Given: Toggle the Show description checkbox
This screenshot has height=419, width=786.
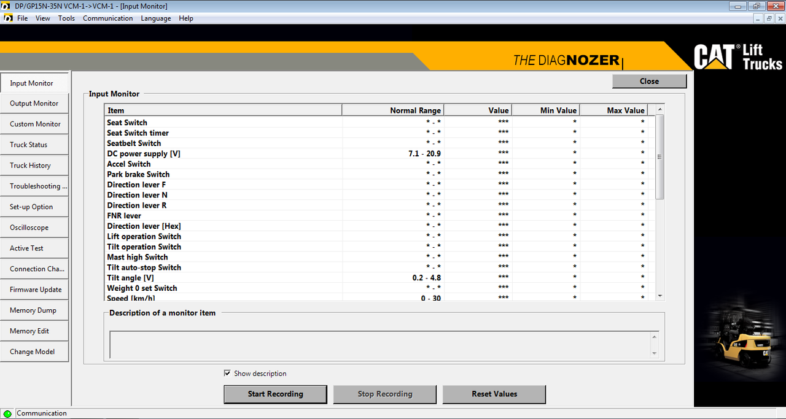Looking at the screenshot, I should 228,374.
